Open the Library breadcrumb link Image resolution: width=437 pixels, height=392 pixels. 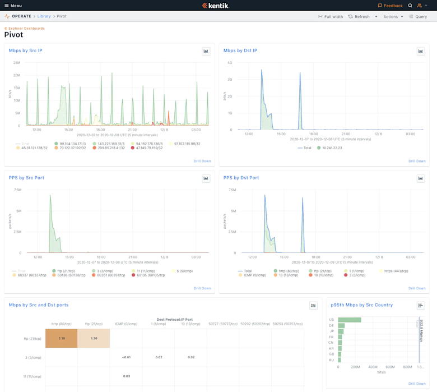44,16
